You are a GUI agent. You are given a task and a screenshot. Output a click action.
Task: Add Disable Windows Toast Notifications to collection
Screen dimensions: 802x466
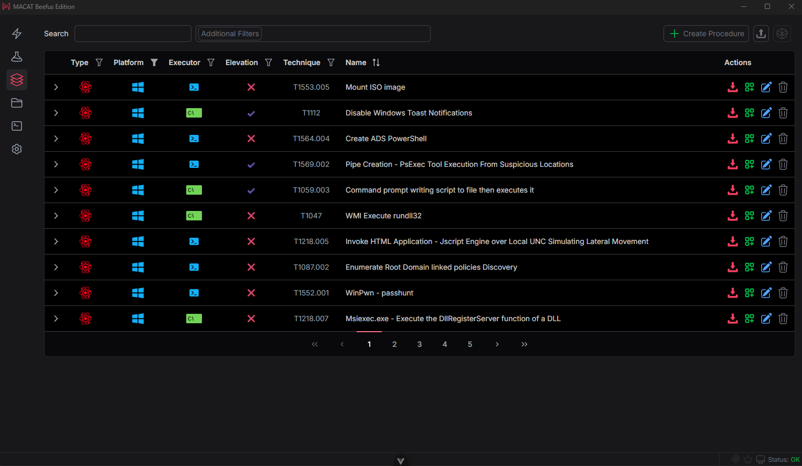point(750,113)
